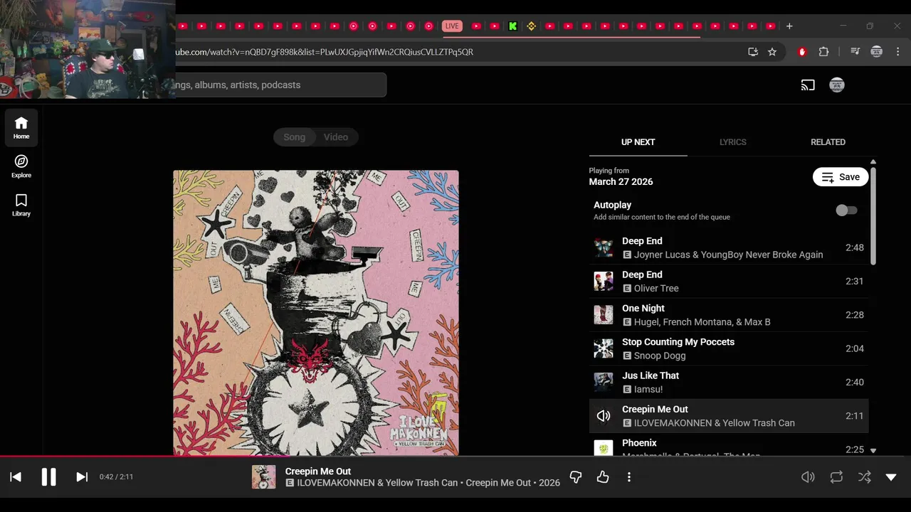
Task: Click the Creepin Me Out title in player bar
Action: (318, 471)
